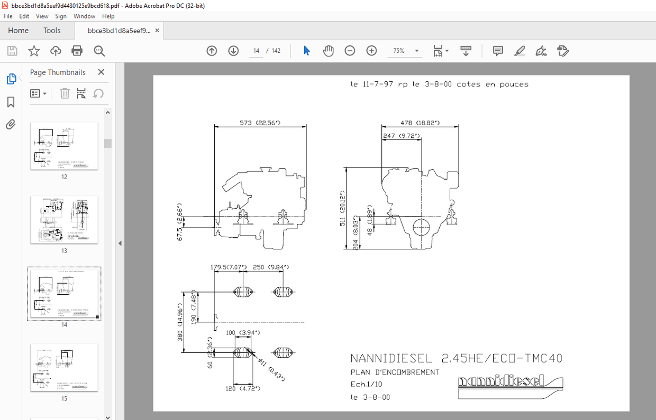
Task: Zoom out the document view
Action: coord(350,50)
